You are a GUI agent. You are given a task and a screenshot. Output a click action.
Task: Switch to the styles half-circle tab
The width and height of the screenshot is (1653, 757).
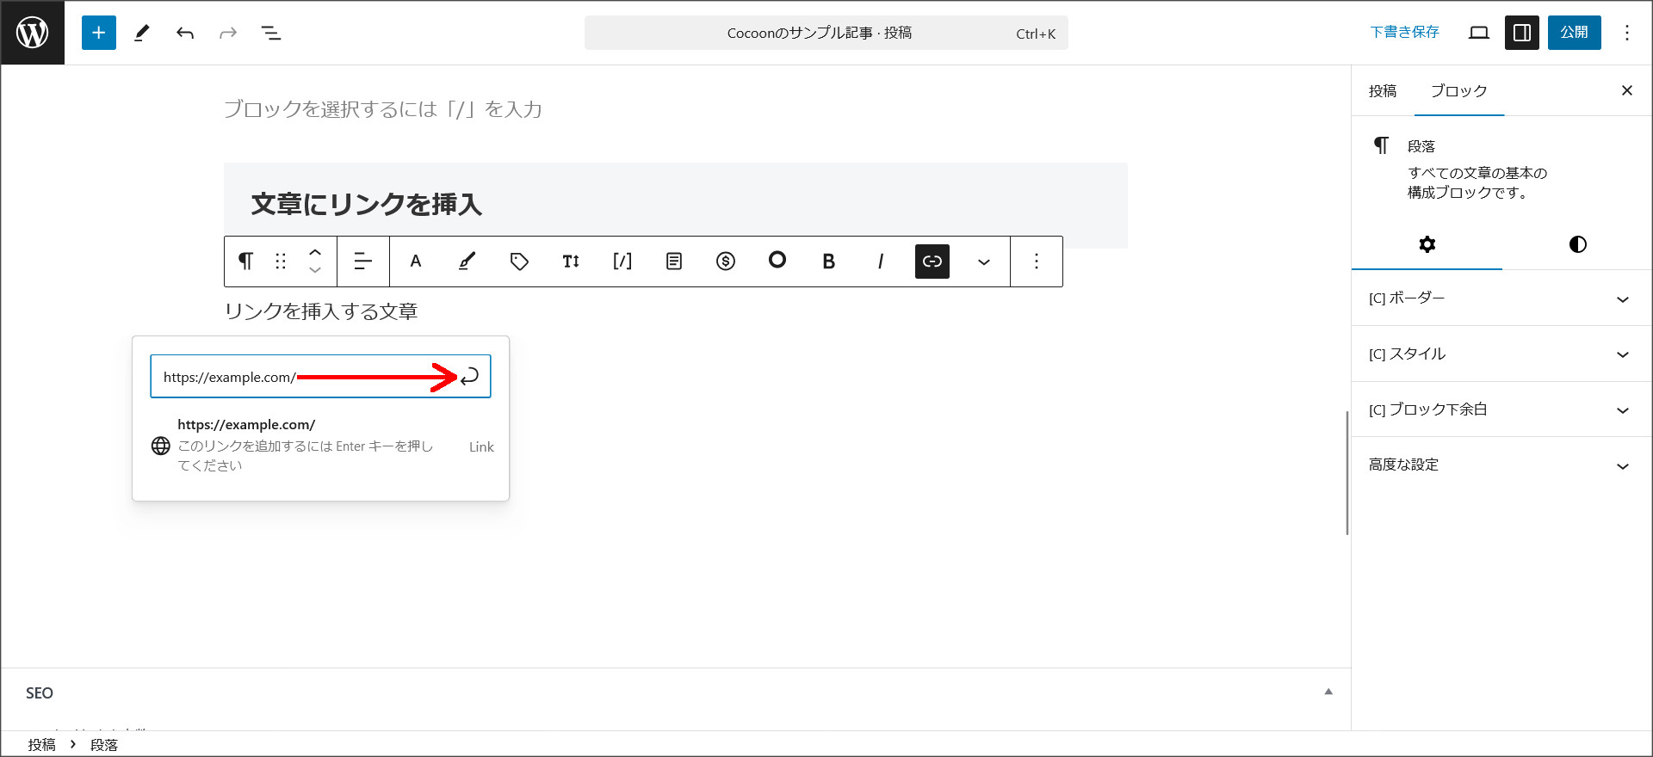1577,244
